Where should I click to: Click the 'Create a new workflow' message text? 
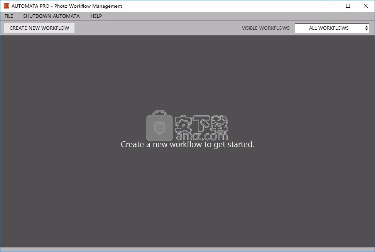pos(187,145)
